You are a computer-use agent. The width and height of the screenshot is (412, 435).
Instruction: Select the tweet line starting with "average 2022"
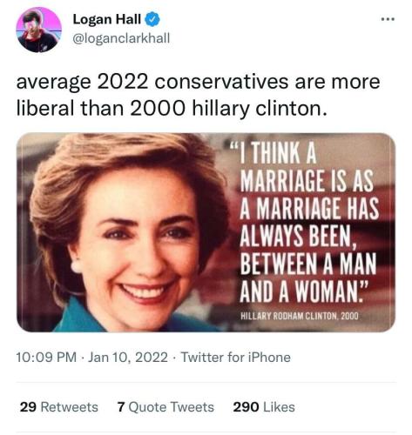coord(198,83)
